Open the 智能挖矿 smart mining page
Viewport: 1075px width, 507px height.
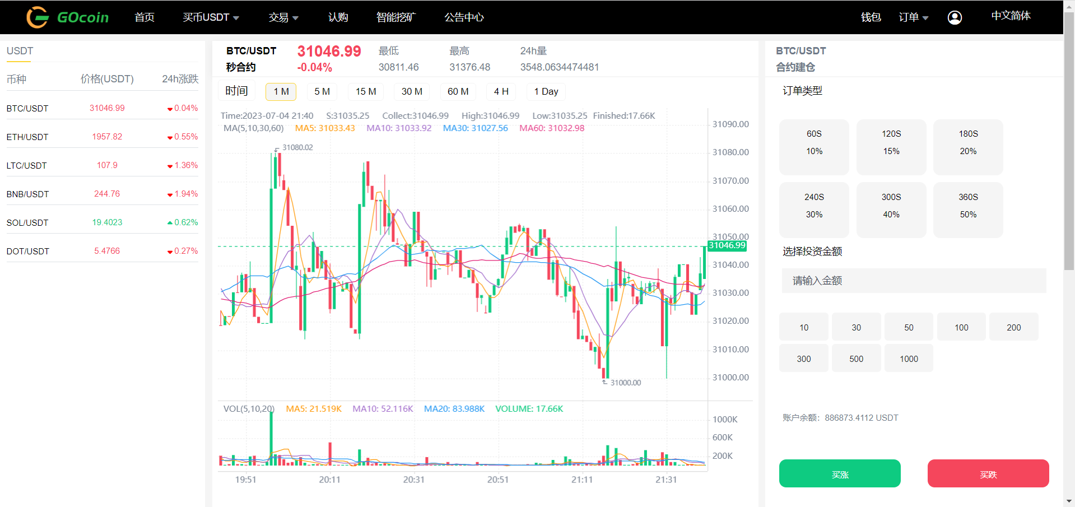[396, 17]
